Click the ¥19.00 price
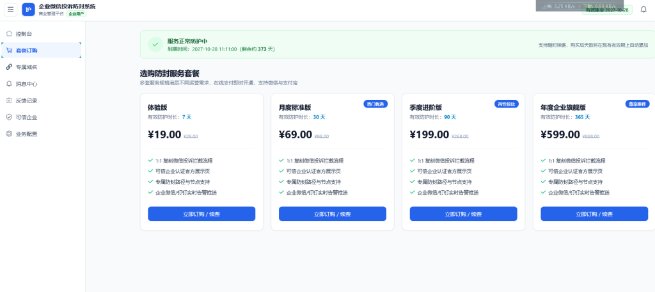The image size is (655, 292). coord(164,134)
